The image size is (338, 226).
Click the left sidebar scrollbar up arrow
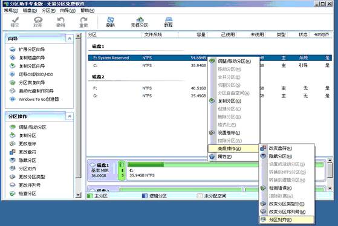pos(78,36)
